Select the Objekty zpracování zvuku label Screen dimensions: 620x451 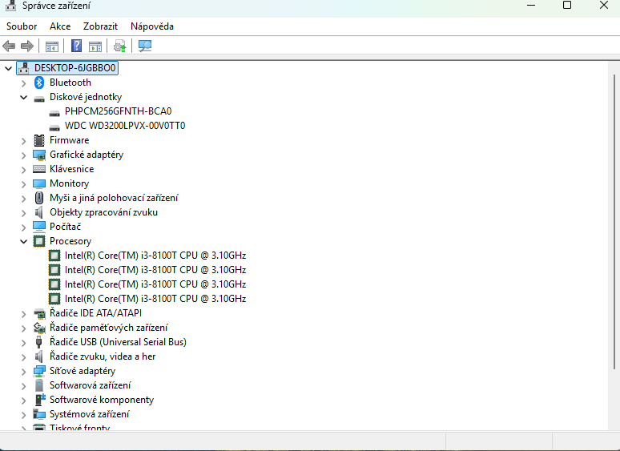tap(103, 212)
